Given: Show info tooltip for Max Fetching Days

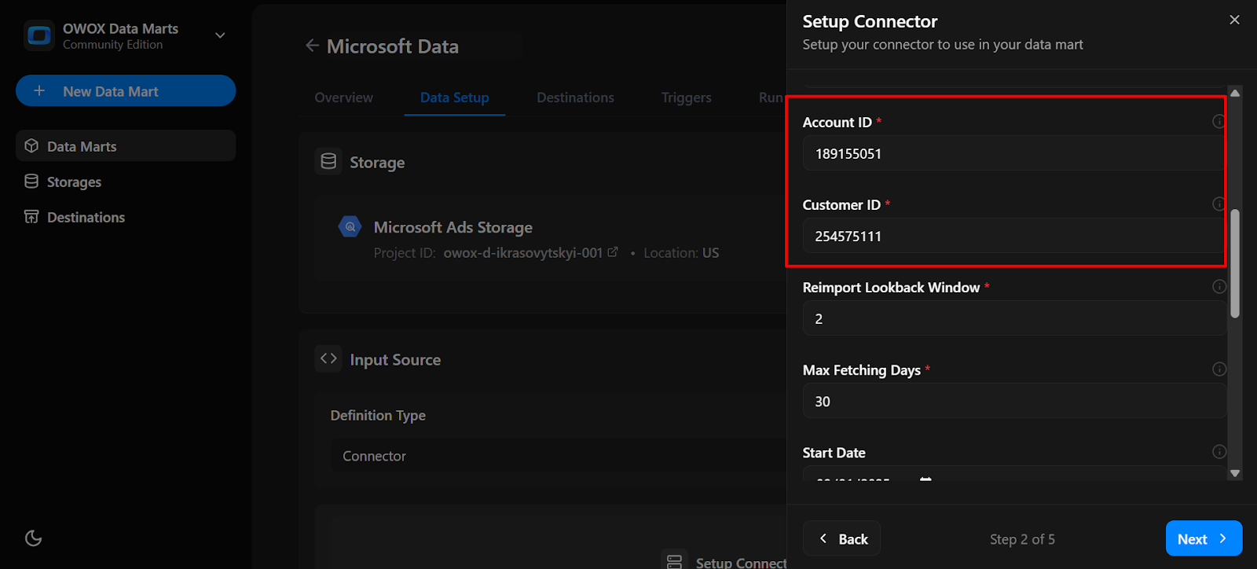Looking at the screenshot, I should 1219,369.
